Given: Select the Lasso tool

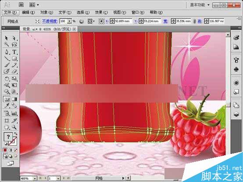Looking at the screenshot, I should tap(14, 45).
